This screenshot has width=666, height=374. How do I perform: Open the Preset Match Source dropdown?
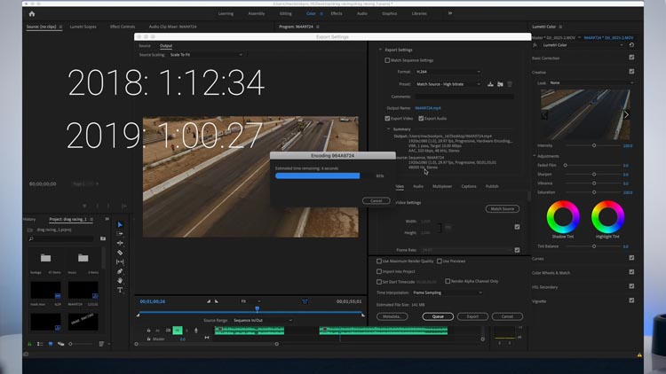tap(448, 84)
